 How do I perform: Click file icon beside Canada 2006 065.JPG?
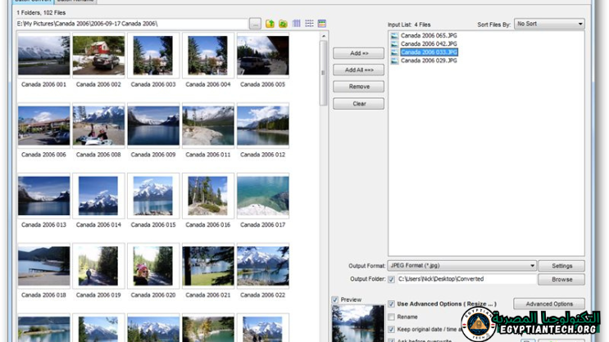[x=394, y=36]
